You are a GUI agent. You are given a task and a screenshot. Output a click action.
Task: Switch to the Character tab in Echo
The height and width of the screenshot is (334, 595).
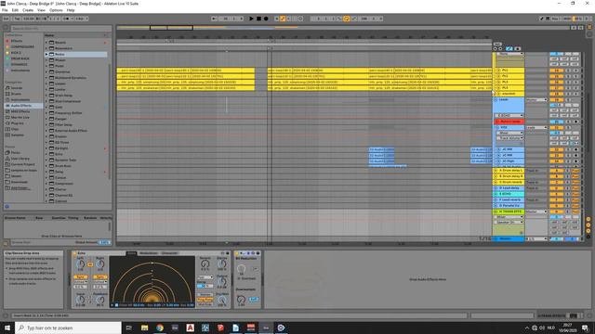(169, 253)
